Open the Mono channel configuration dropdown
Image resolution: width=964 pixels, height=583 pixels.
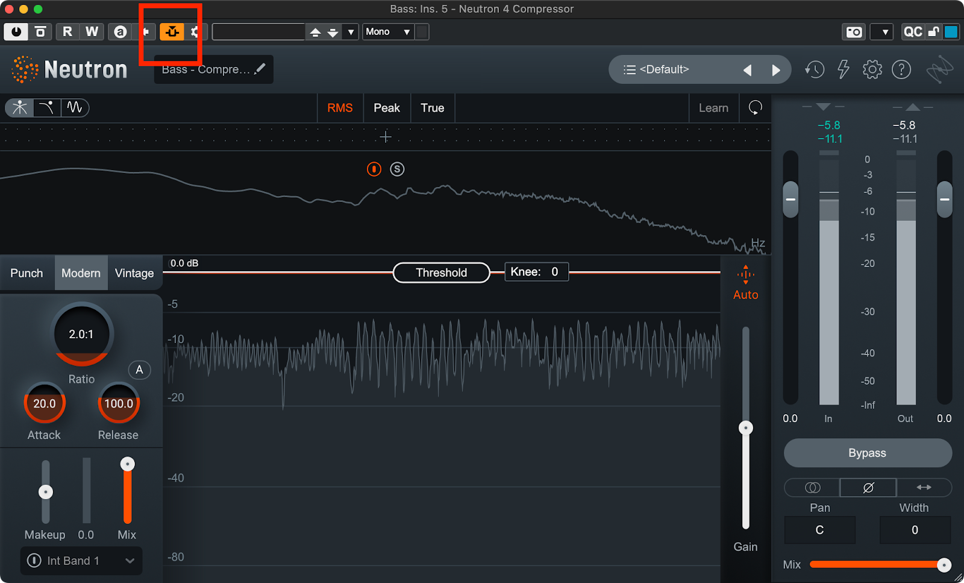tap(389, 31)
